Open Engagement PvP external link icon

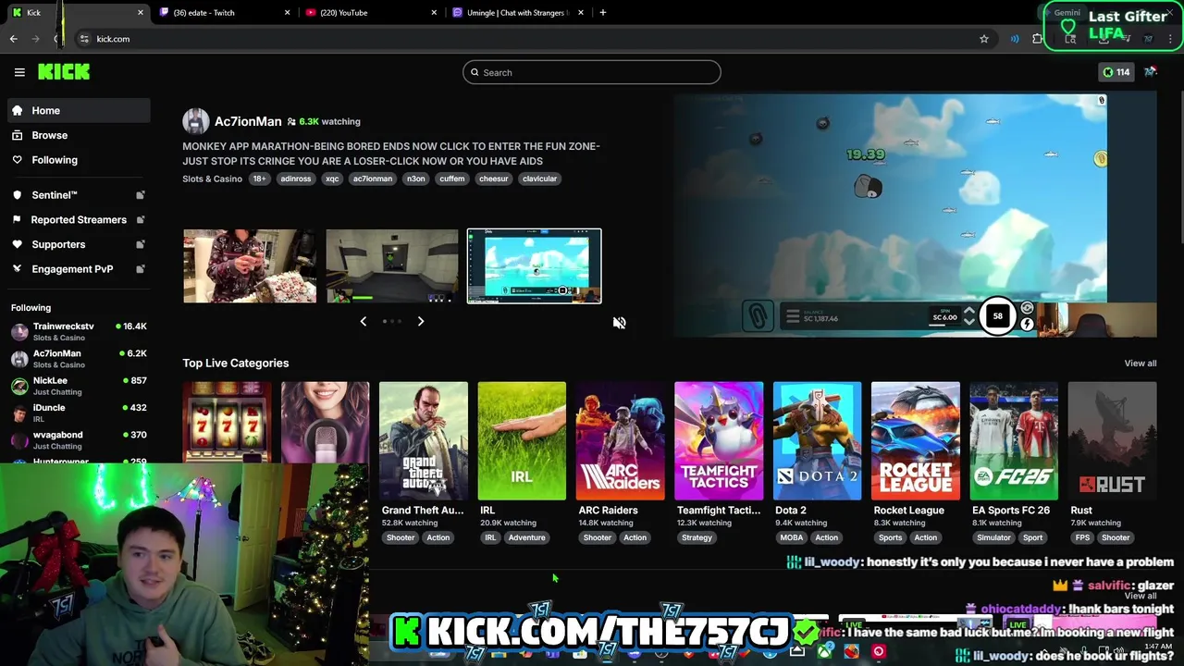coord(141,269)
